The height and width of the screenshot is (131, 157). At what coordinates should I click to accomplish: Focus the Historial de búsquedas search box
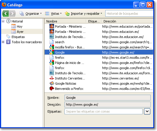129,14
